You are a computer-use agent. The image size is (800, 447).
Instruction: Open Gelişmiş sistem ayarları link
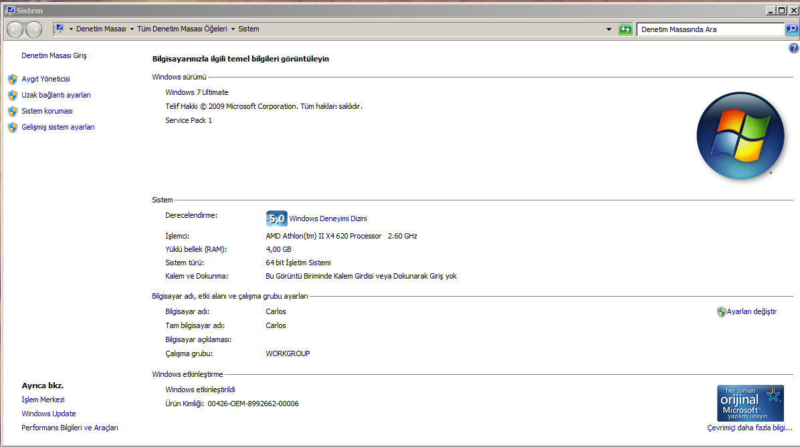coord(58,128)
